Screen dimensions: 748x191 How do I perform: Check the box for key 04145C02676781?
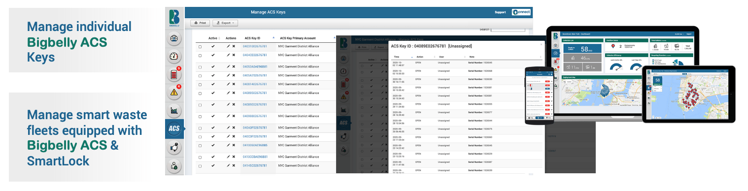200,166
